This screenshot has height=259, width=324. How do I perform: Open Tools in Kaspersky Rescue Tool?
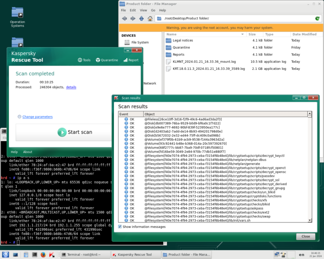[84, 60]
